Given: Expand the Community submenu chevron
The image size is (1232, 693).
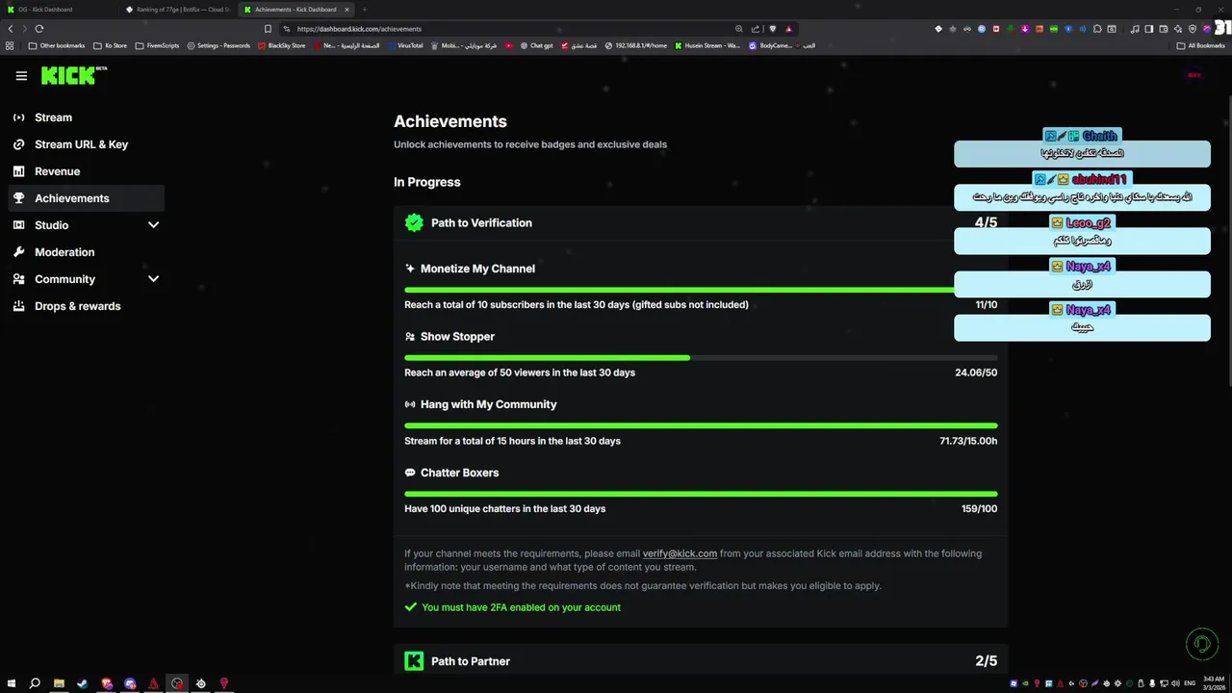Looking at the screenshot, I should (x=153, y=279).
